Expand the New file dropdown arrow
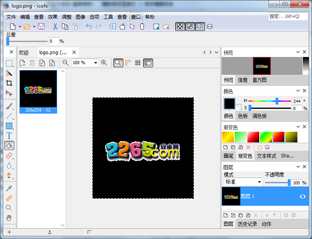 pyautogui.click(x=20, y=26)
